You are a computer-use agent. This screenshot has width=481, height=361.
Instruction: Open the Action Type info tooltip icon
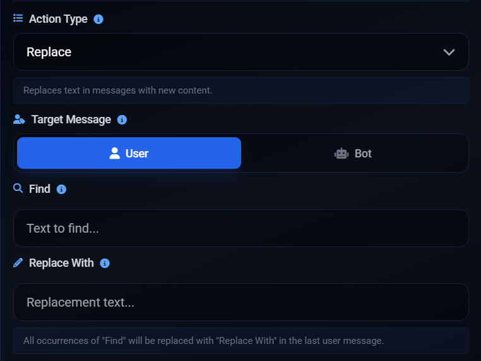coord(98,19)
